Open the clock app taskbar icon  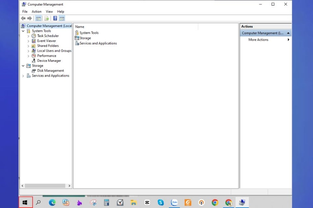point(120,203)
